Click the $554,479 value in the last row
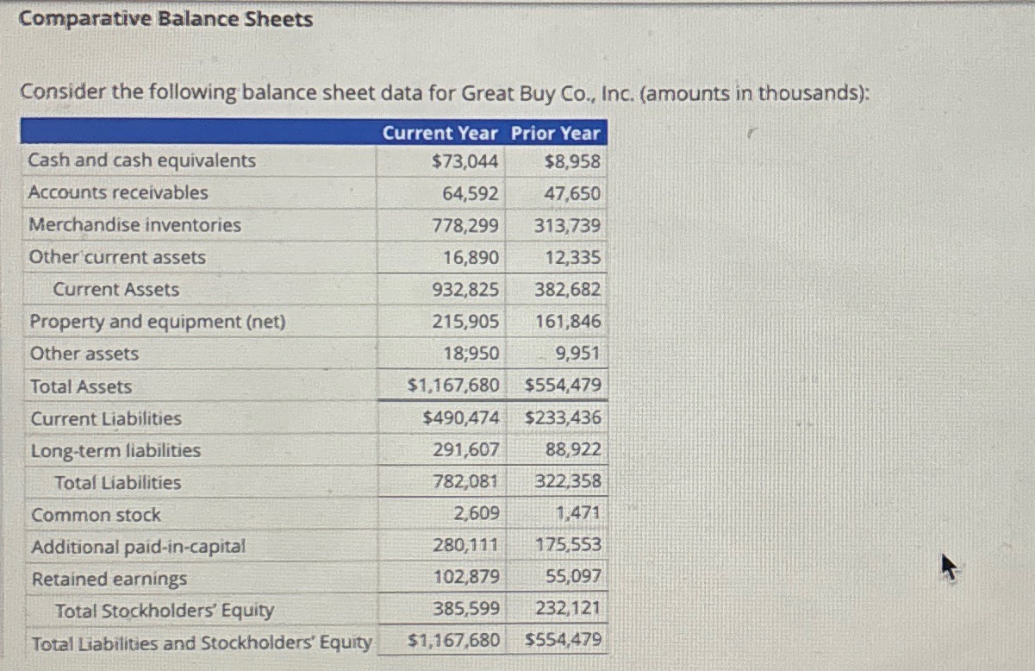This screenshot has height=671, width=1035. [x=564, y=641]
